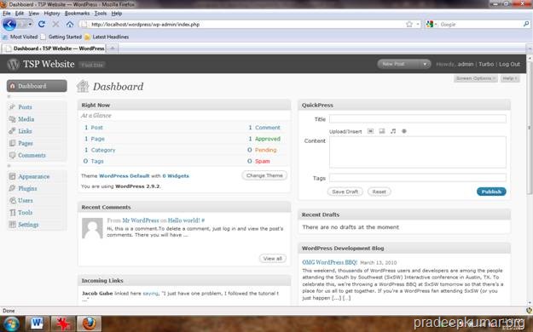This screenshot has width=533, height=332.
Task: Reload the page with refresh icon
Action: (42, 24)
